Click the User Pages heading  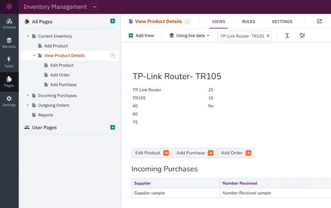(44, 128)
